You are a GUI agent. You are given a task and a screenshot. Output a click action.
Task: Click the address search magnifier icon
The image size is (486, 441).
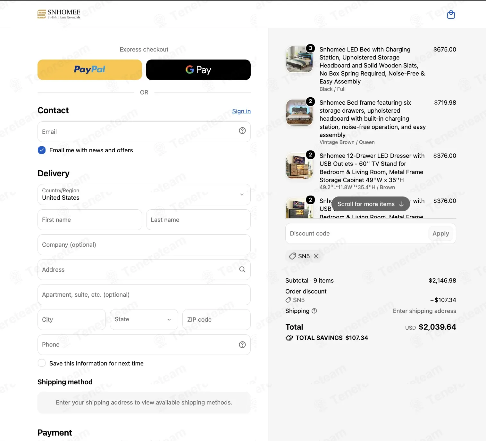click(x=242, y=269)
